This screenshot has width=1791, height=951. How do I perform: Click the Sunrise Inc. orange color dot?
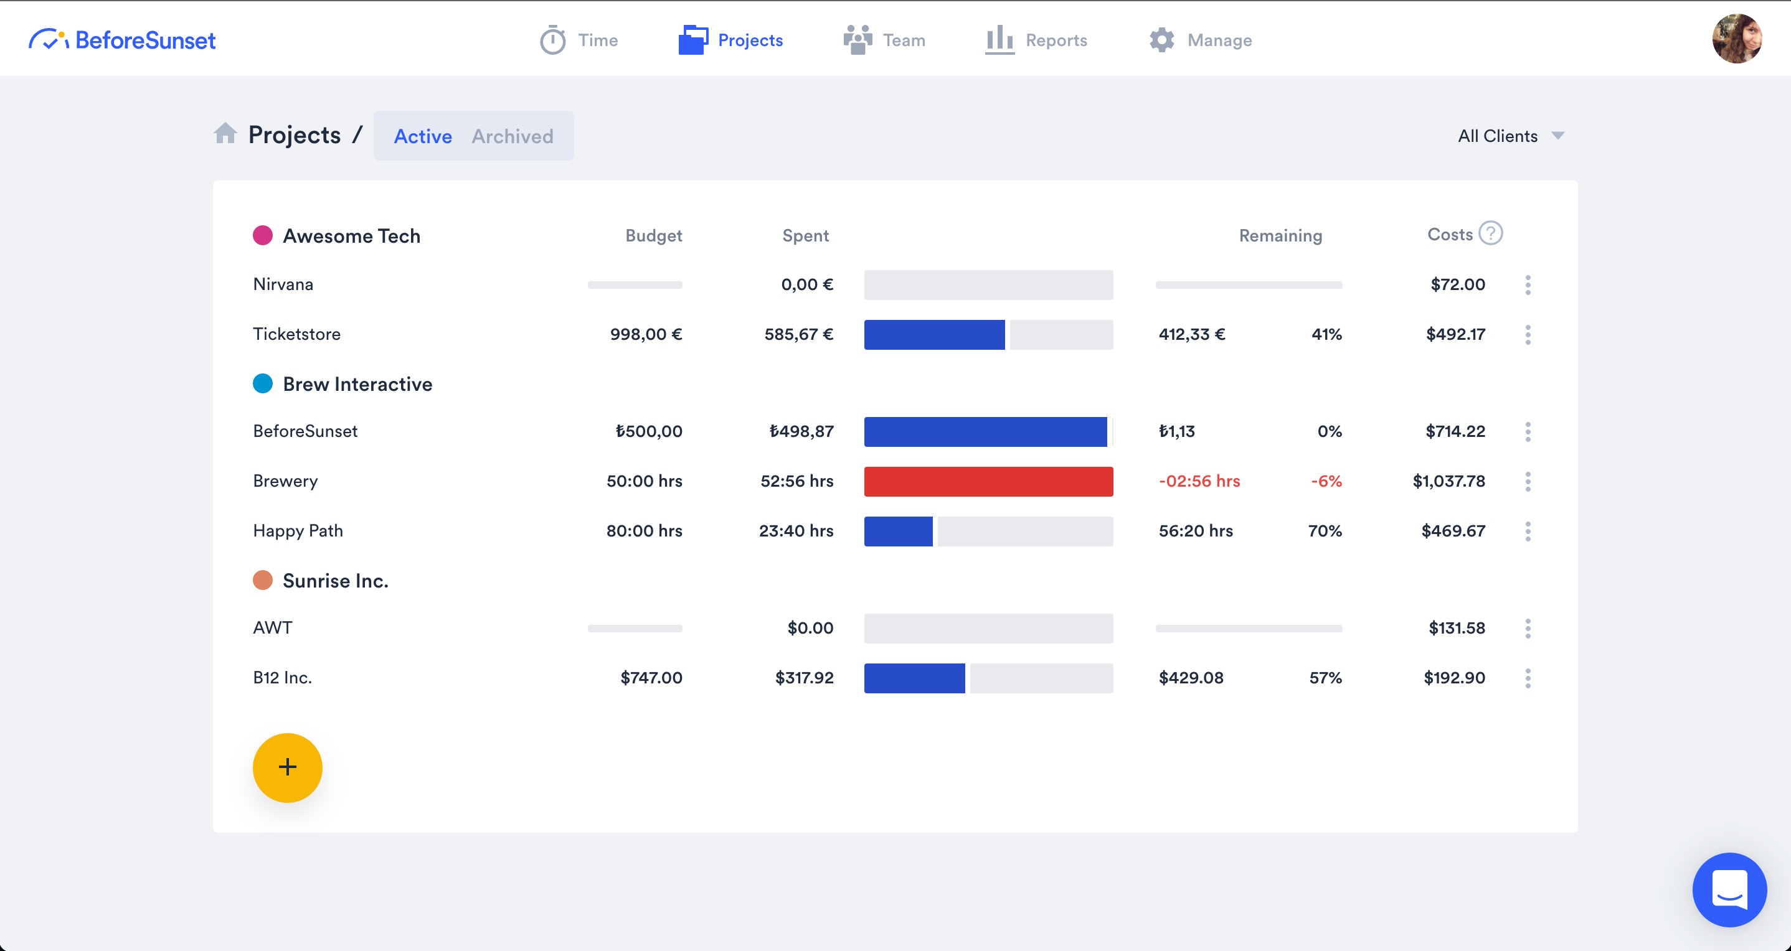pyautogui.click(x=262, y=580)
